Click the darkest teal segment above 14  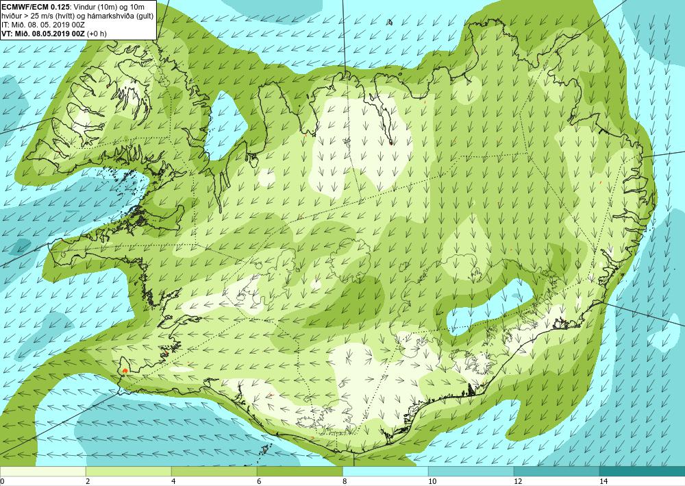pyautogui.click(x=643, y=472)
